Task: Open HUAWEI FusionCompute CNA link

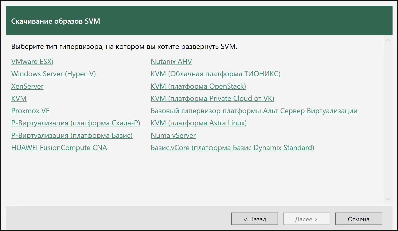Action: [x=59, y=148]
